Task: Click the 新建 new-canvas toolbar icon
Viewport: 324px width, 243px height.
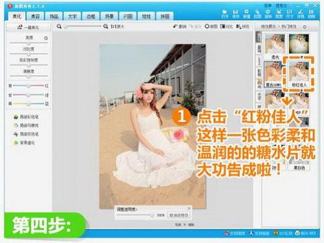Action: [246, 14]
